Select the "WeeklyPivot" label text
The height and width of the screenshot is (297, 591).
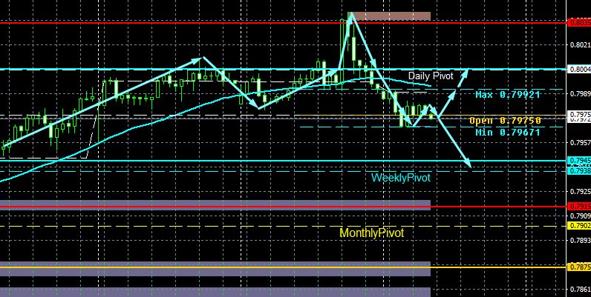click(401, 178)
